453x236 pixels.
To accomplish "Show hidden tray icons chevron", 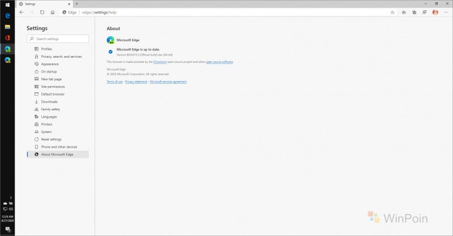I will [x=11, y=198].
